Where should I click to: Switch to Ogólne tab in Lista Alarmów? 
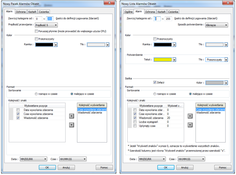point(128,12)
